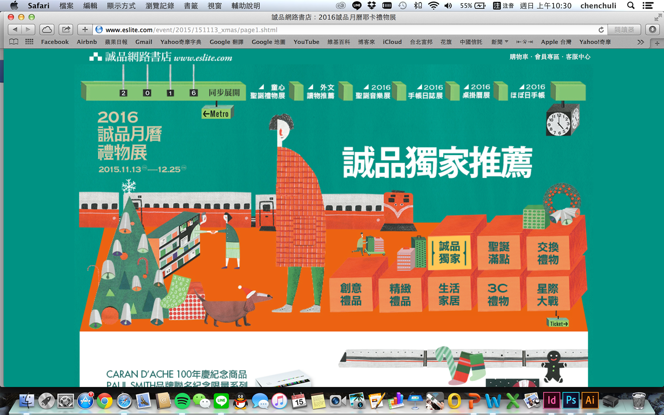The width and height of the screenshot is (664, 415).
Task: Click the Share button in Safari toolbar
Action: (x=66, y=30)
